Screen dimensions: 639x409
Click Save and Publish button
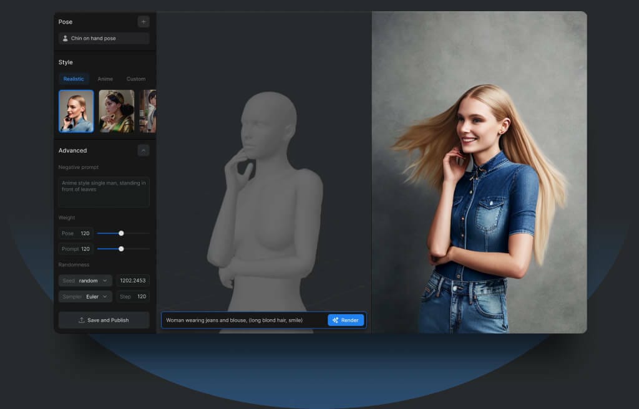[x=104, y=320]
